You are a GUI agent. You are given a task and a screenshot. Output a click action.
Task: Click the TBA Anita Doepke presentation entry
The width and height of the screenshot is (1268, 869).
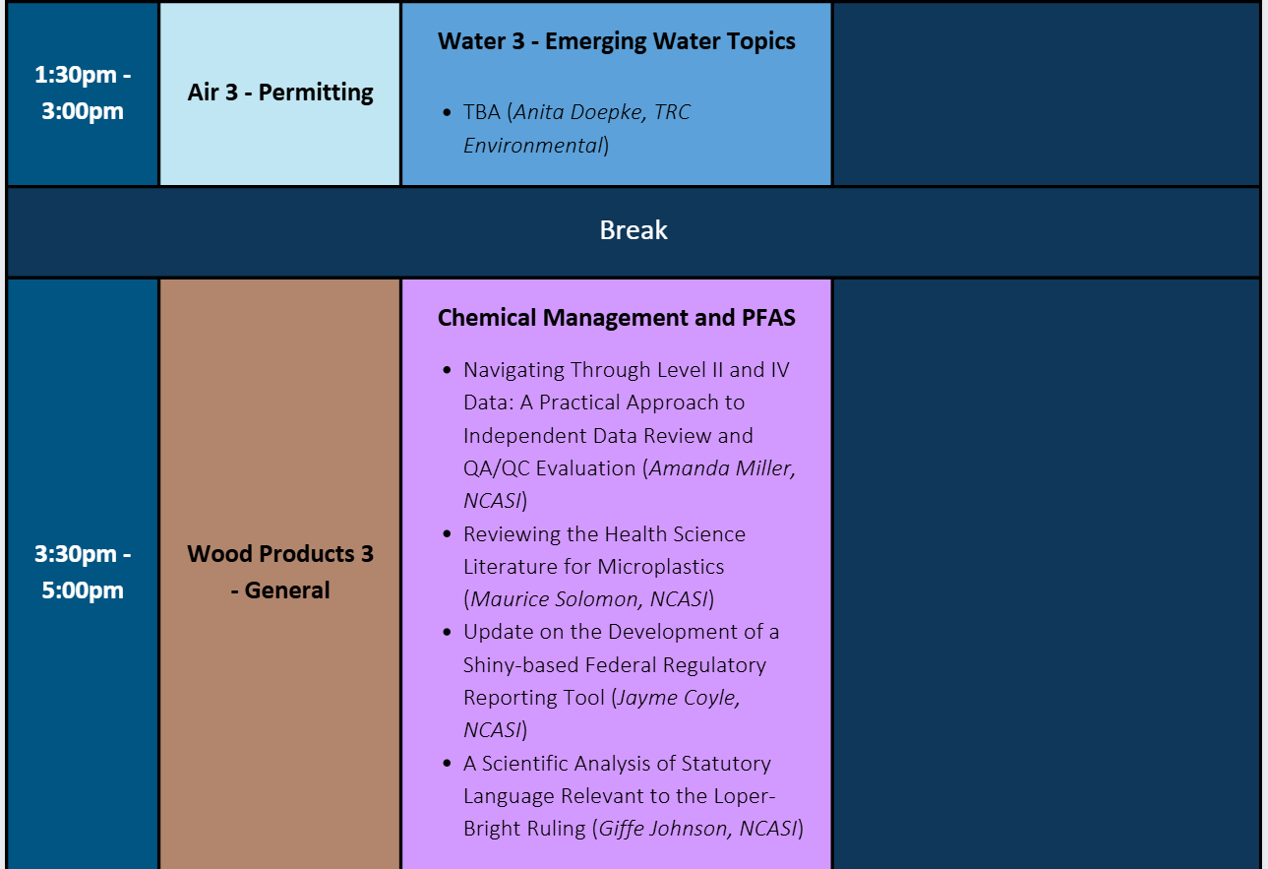click(576, 128)
